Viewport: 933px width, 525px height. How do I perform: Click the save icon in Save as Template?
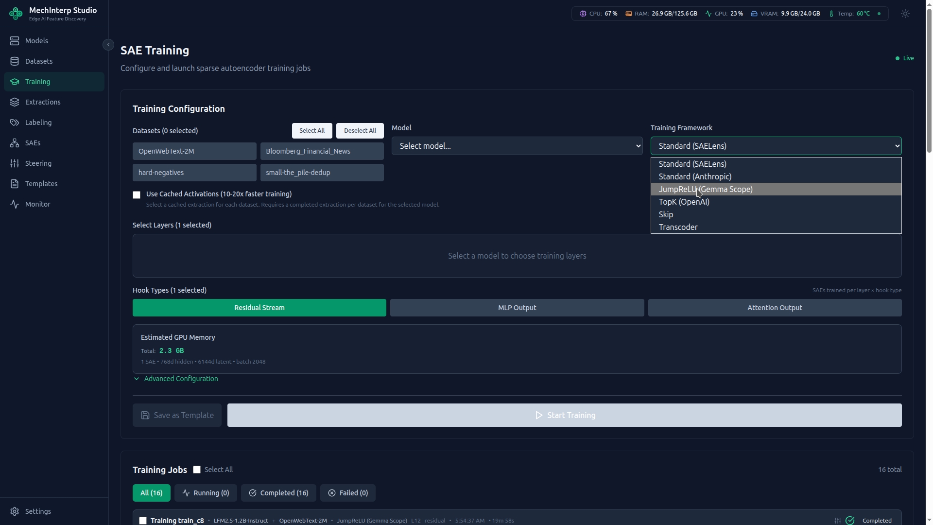click(x=145, y=415)
